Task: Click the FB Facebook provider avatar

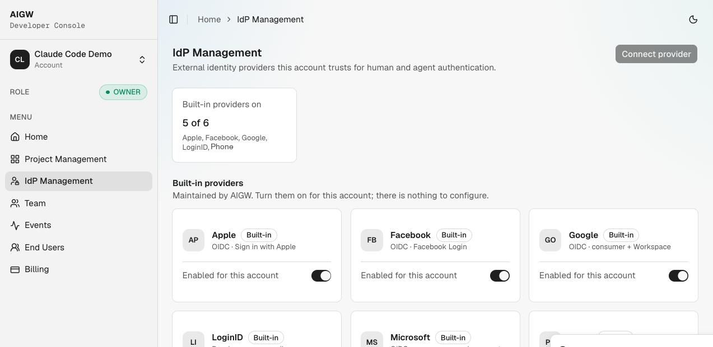Action: click(372, 240)
